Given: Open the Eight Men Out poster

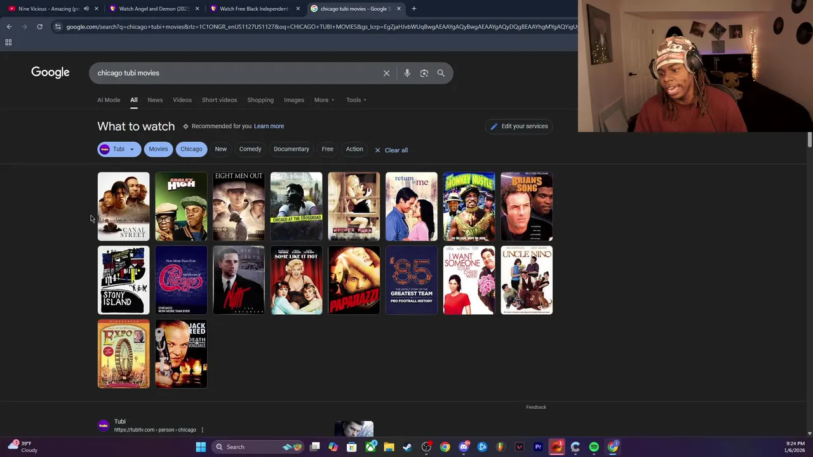Looking at the screenshot, I should 239,206.
